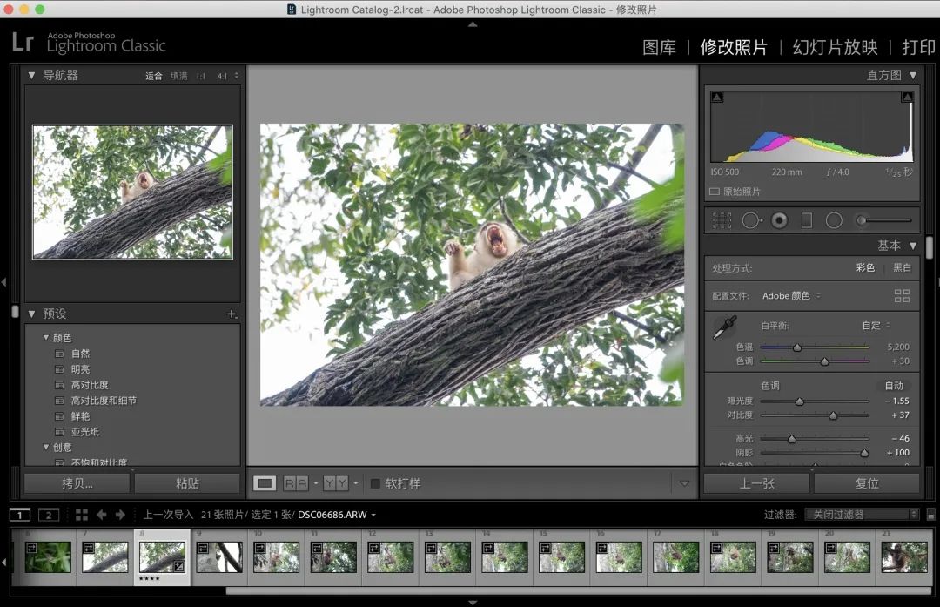Click the grid view icon above filmstrip
The height and width of the screenshot is (607, 940).
pos(82,515)
